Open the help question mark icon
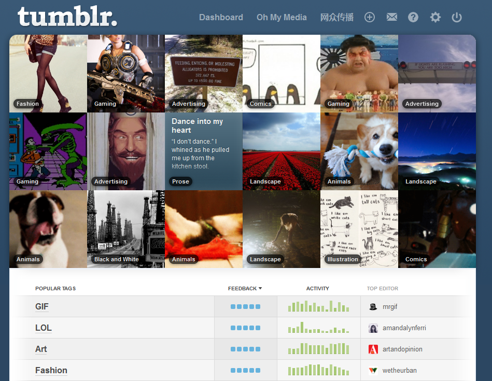The height and width of the screenshot is (381, 492). 413,17
